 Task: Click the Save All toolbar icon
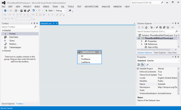[x=29, y=11]
